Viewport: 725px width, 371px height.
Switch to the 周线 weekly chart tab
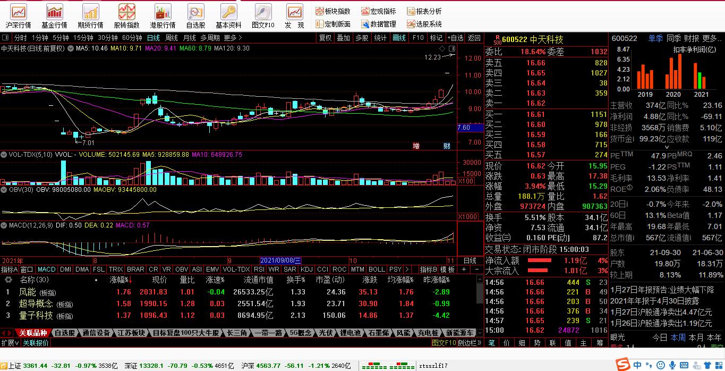(171, 38)
